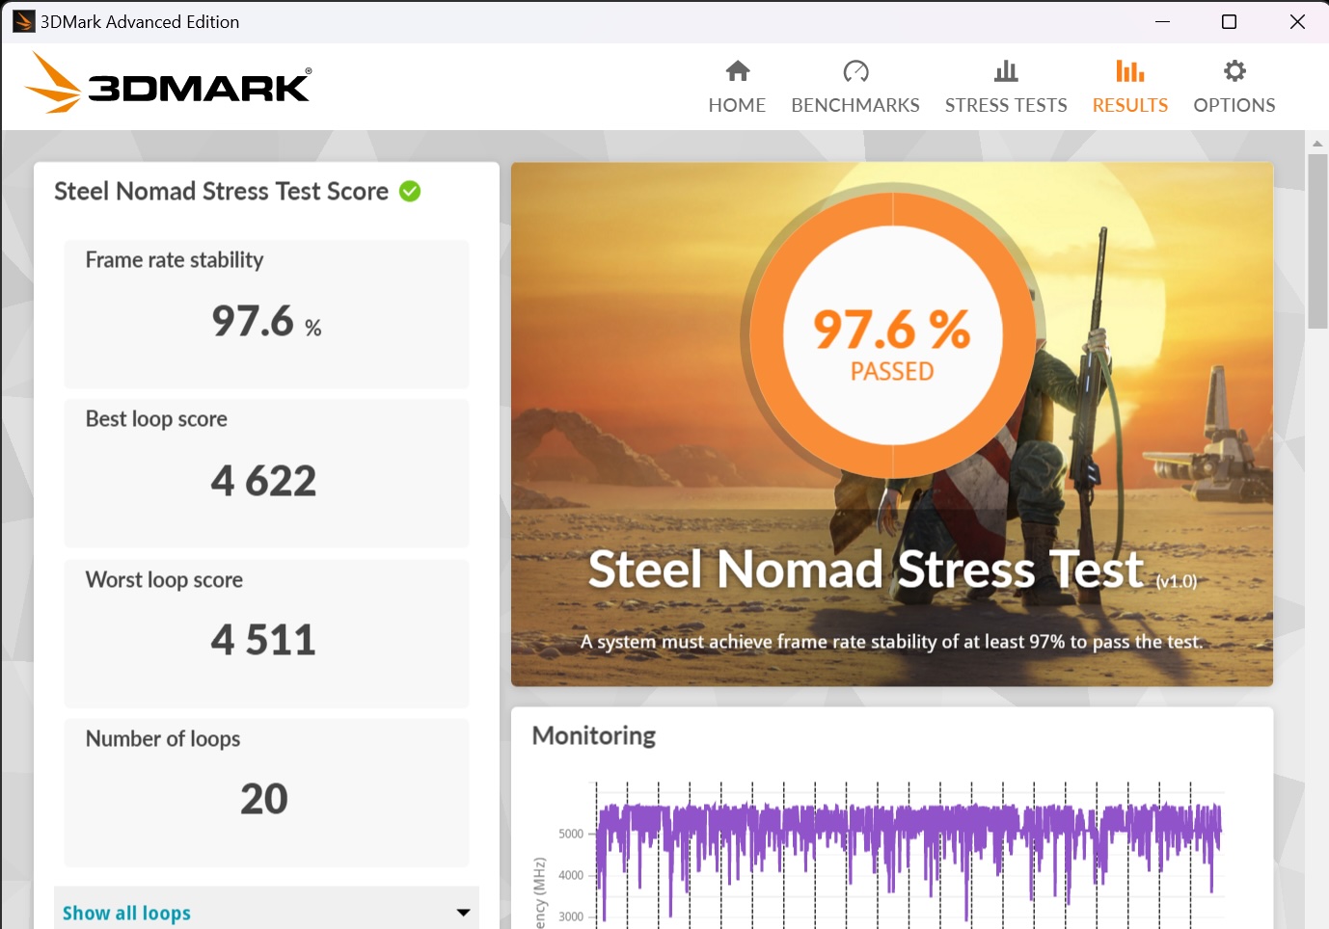Click the 3DMark app icon in title bar
1329x929 pixels.
tap(23, 21)
